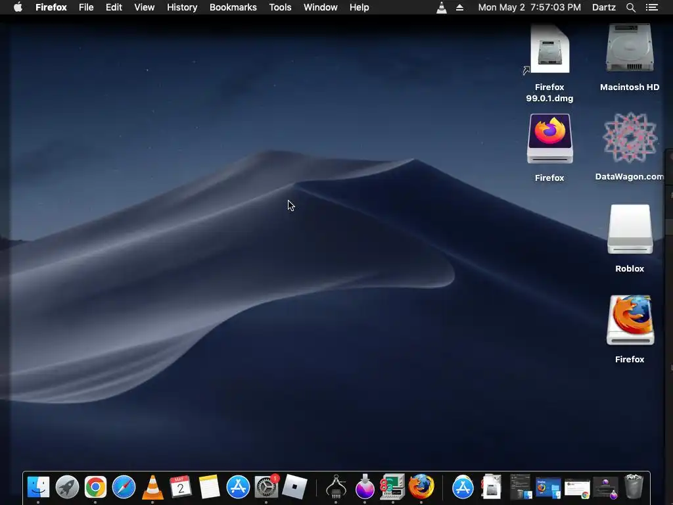Open the Edit menu
This screenshot has height=505, width=673.
[x=114, y=7]
